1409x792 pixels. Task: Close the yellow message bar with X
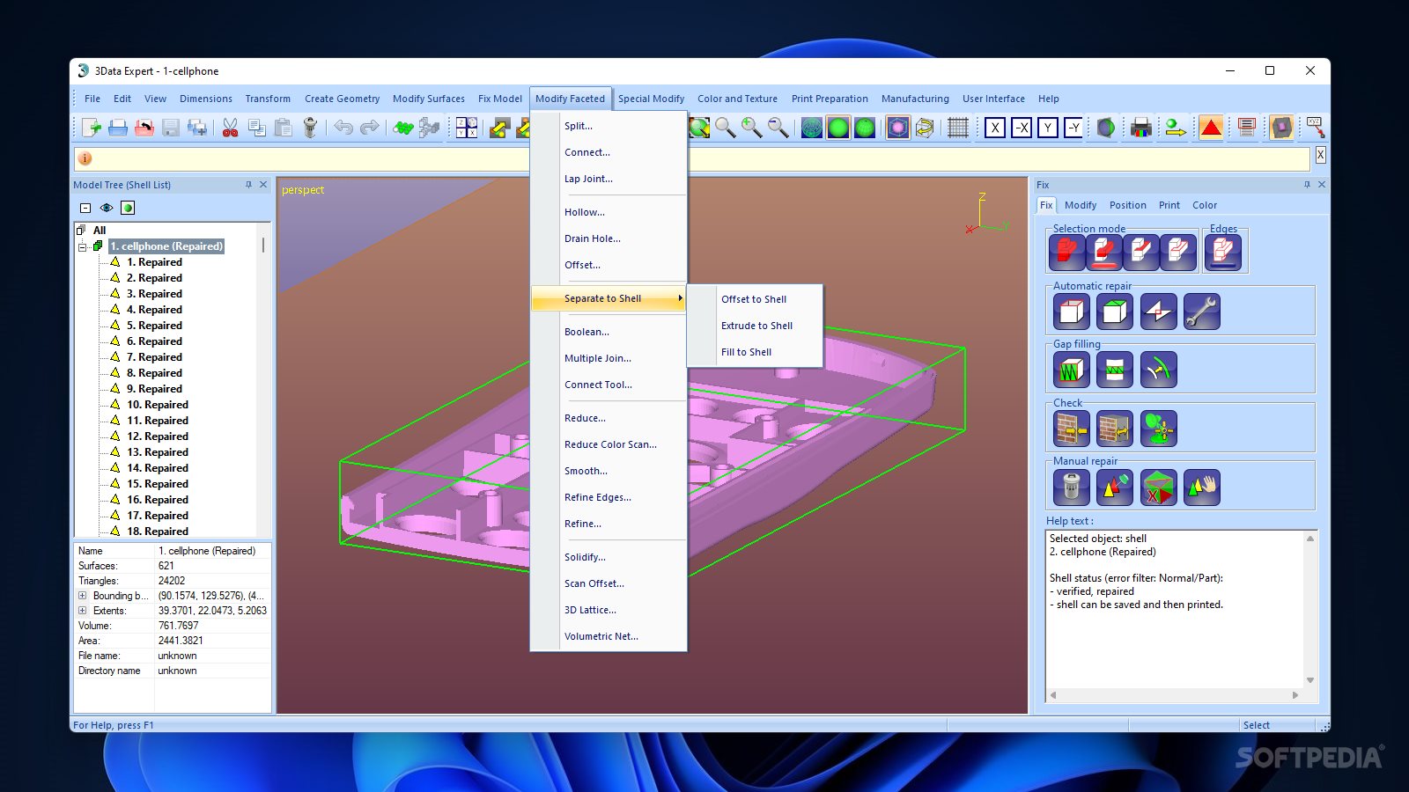click(1320, 155)
